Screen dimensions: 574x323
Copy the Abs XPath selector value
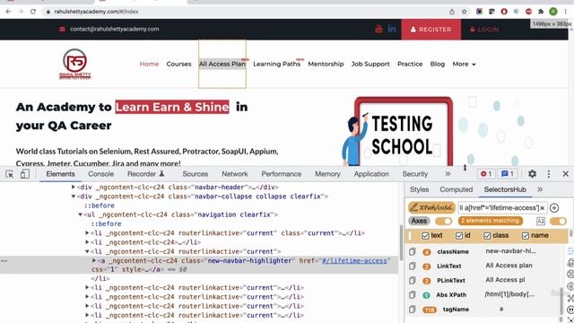point(413,294)
